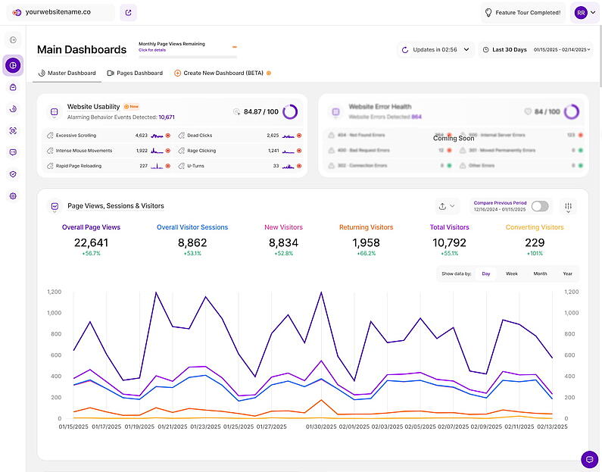The height and width of the screenshot is (472, 602).
Task: Click the add plus icon in sidebar
Action: [x=13, y=40]
